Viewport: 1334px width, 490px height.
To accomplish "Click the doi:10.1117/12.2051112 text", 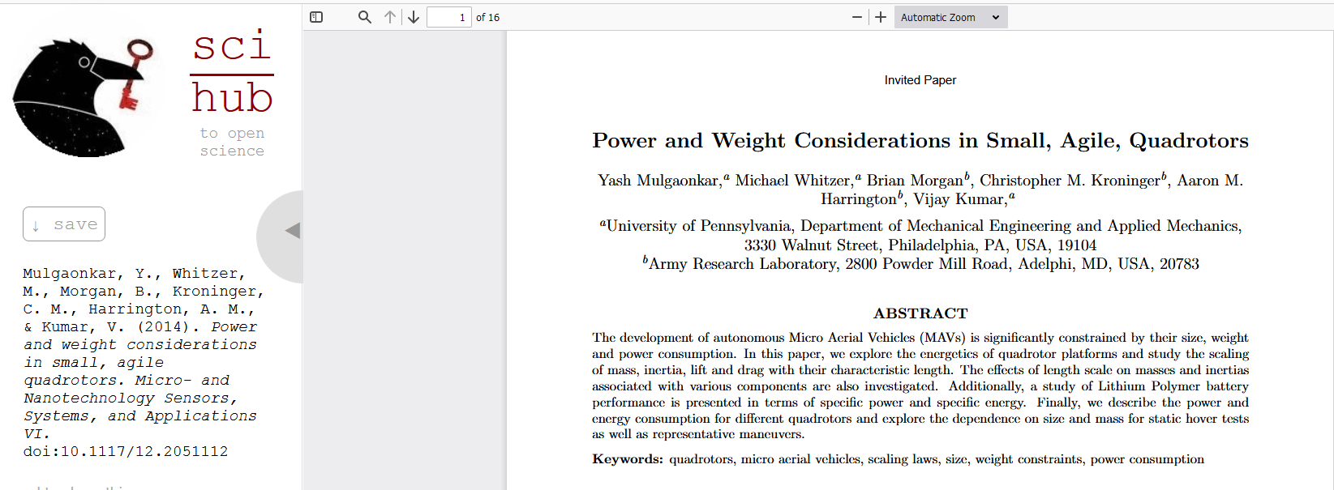I will click(126, 452).
